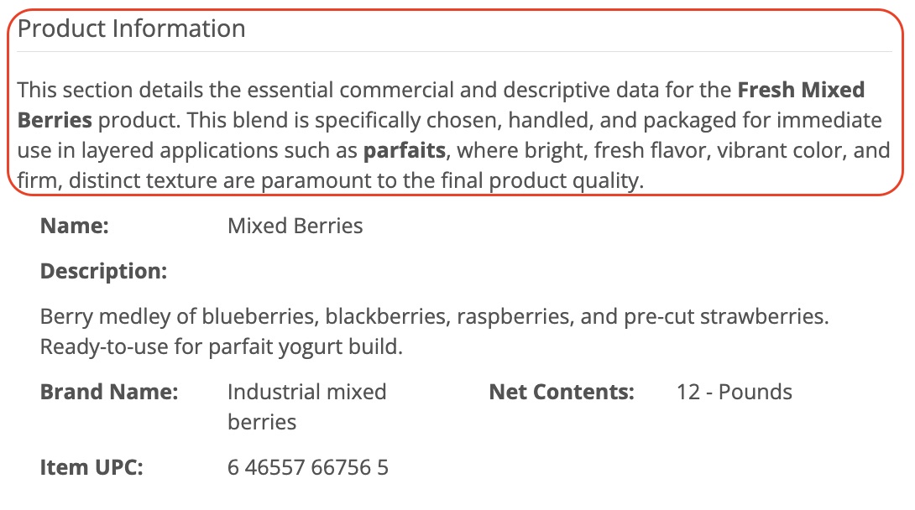Click the divider line under Product Information
915x510 pixels.
[x=454, y=52]
